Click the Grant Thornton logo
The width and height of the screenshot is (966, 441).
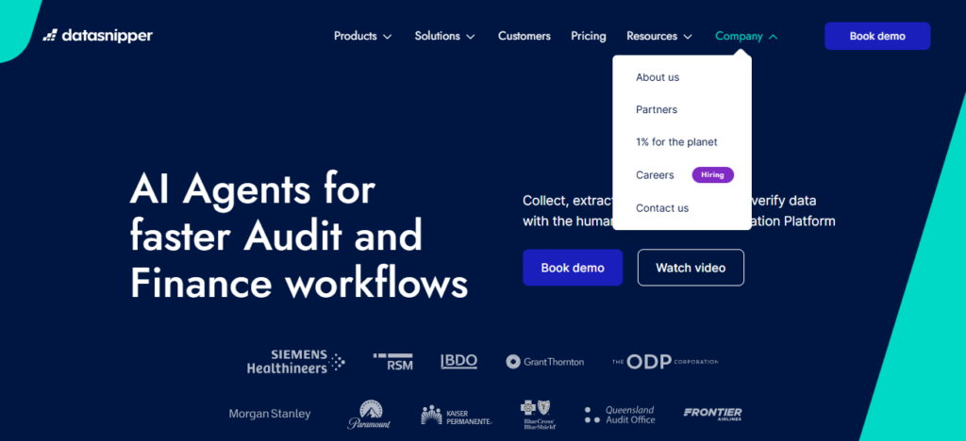[544, 362]
